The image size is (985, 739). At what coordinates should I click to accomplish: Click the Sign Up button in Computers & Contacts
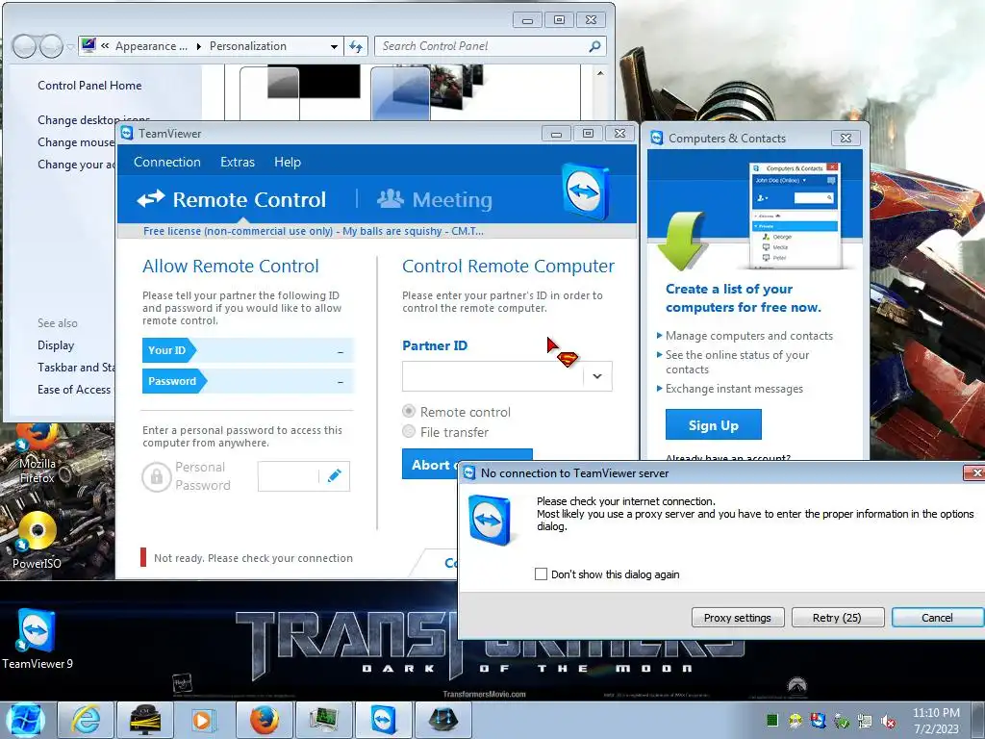(x=713, y=424)
